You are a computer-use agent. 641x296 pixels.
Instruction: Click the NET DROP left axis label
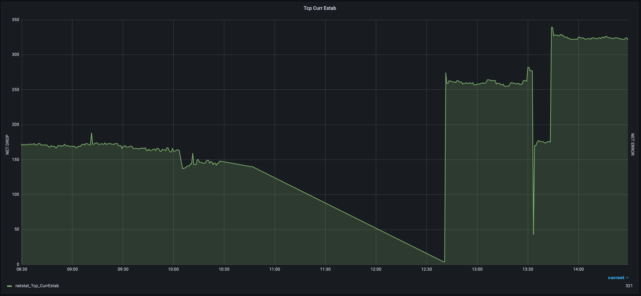pos(7,144)
